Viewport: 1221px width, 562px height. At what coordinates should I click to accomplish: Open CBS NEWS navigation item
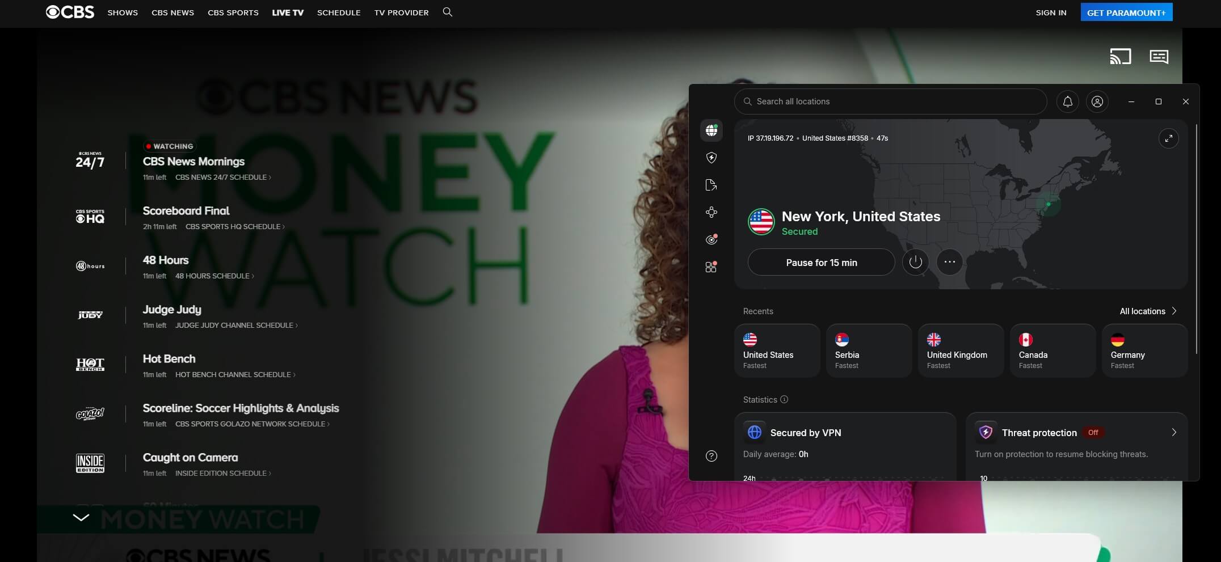172,12
